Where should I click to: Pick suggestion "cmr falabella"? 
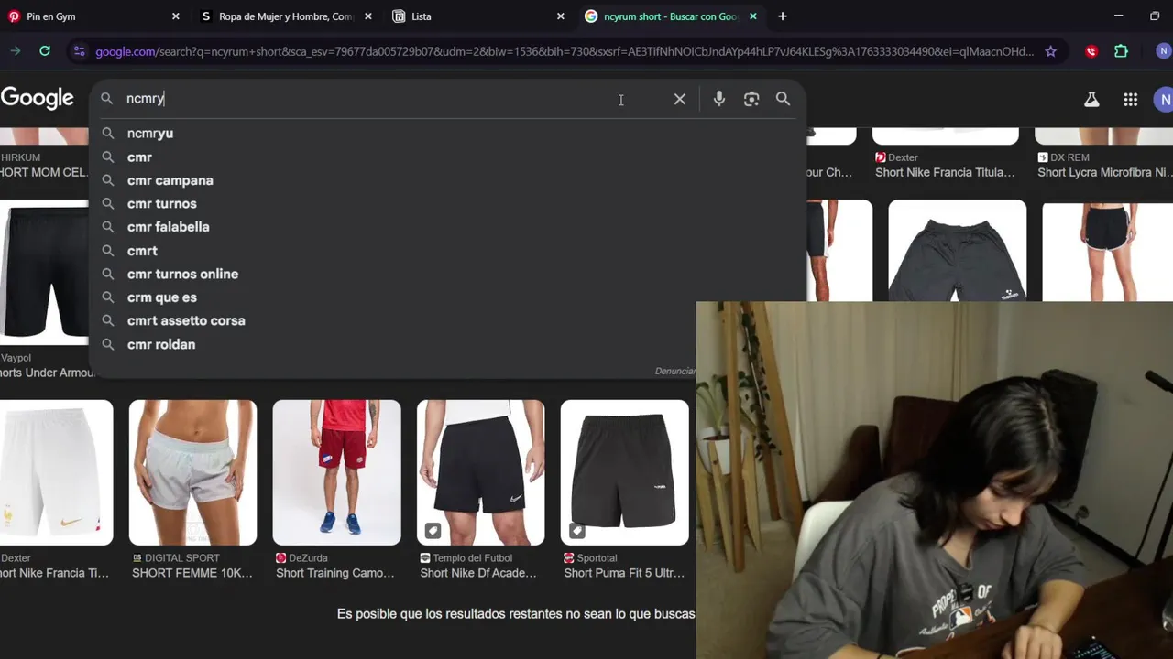point(169,227)
